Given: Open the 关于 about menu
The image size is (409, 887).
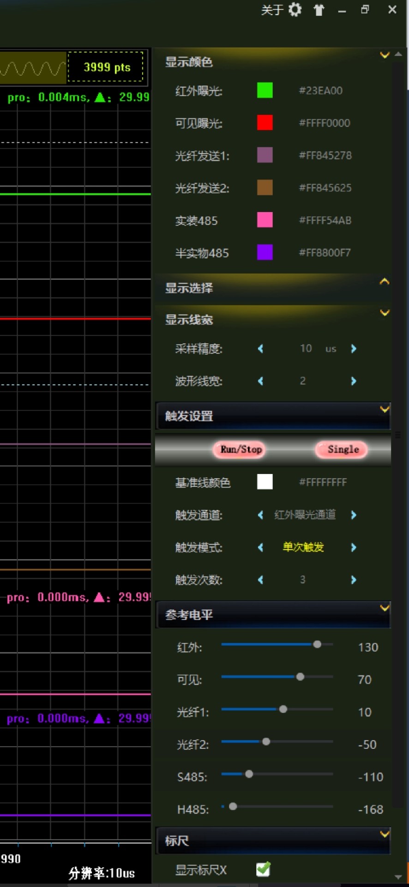Looking at the screenshot, I should click(x=272, y=10).
